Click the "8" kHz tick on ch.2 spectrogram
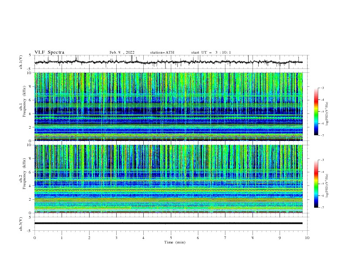This screenshot has width=346, height=267. (x=31, y=158)
